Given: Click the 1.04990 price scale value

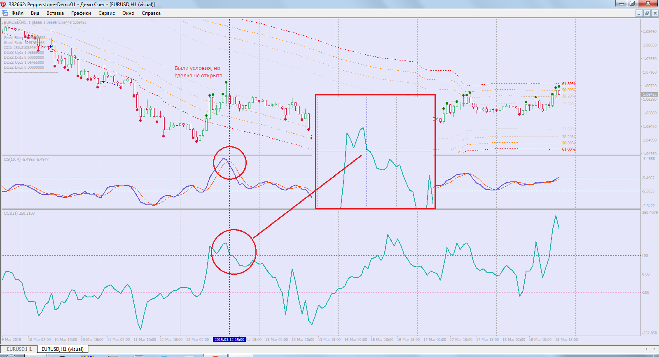Looking at the screenshot, I should click(650, 140).
